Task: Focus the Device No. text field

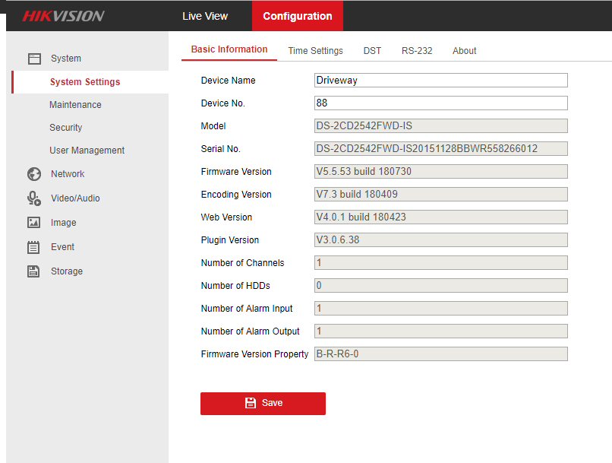Action: pyautogui.click(x=440, y=103)
